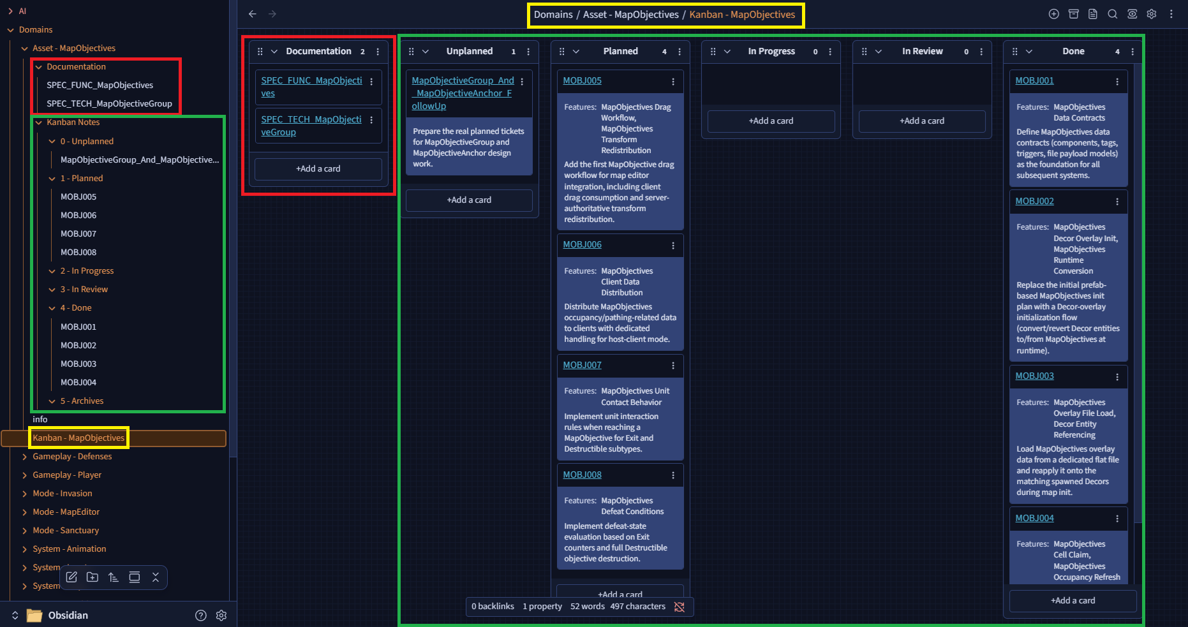Open the archive box icon in header
This screenshot has height=627, width=1188.
click(x=1073, y=14)
